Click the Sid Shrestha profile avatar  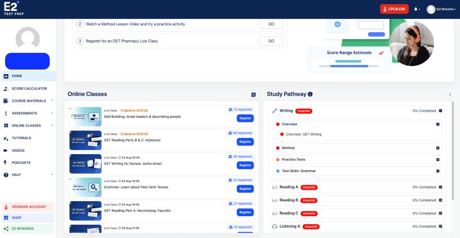click(431, 9)
